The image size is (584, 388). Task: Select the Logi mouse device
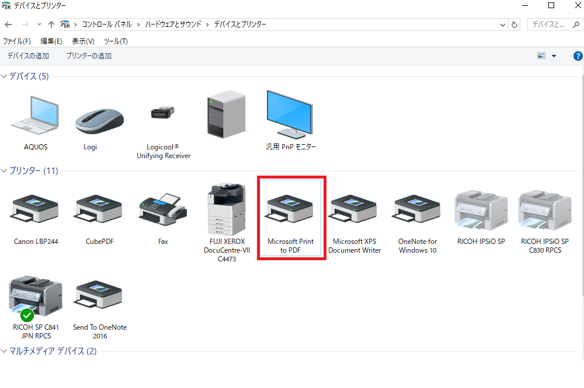pos(99,121)
